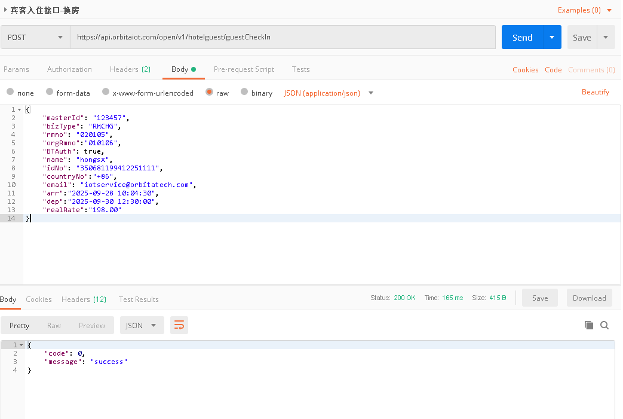The image size is (623, 419).
Task: Select the x-www-form-urlencoded option
Action: coord(106,92)
